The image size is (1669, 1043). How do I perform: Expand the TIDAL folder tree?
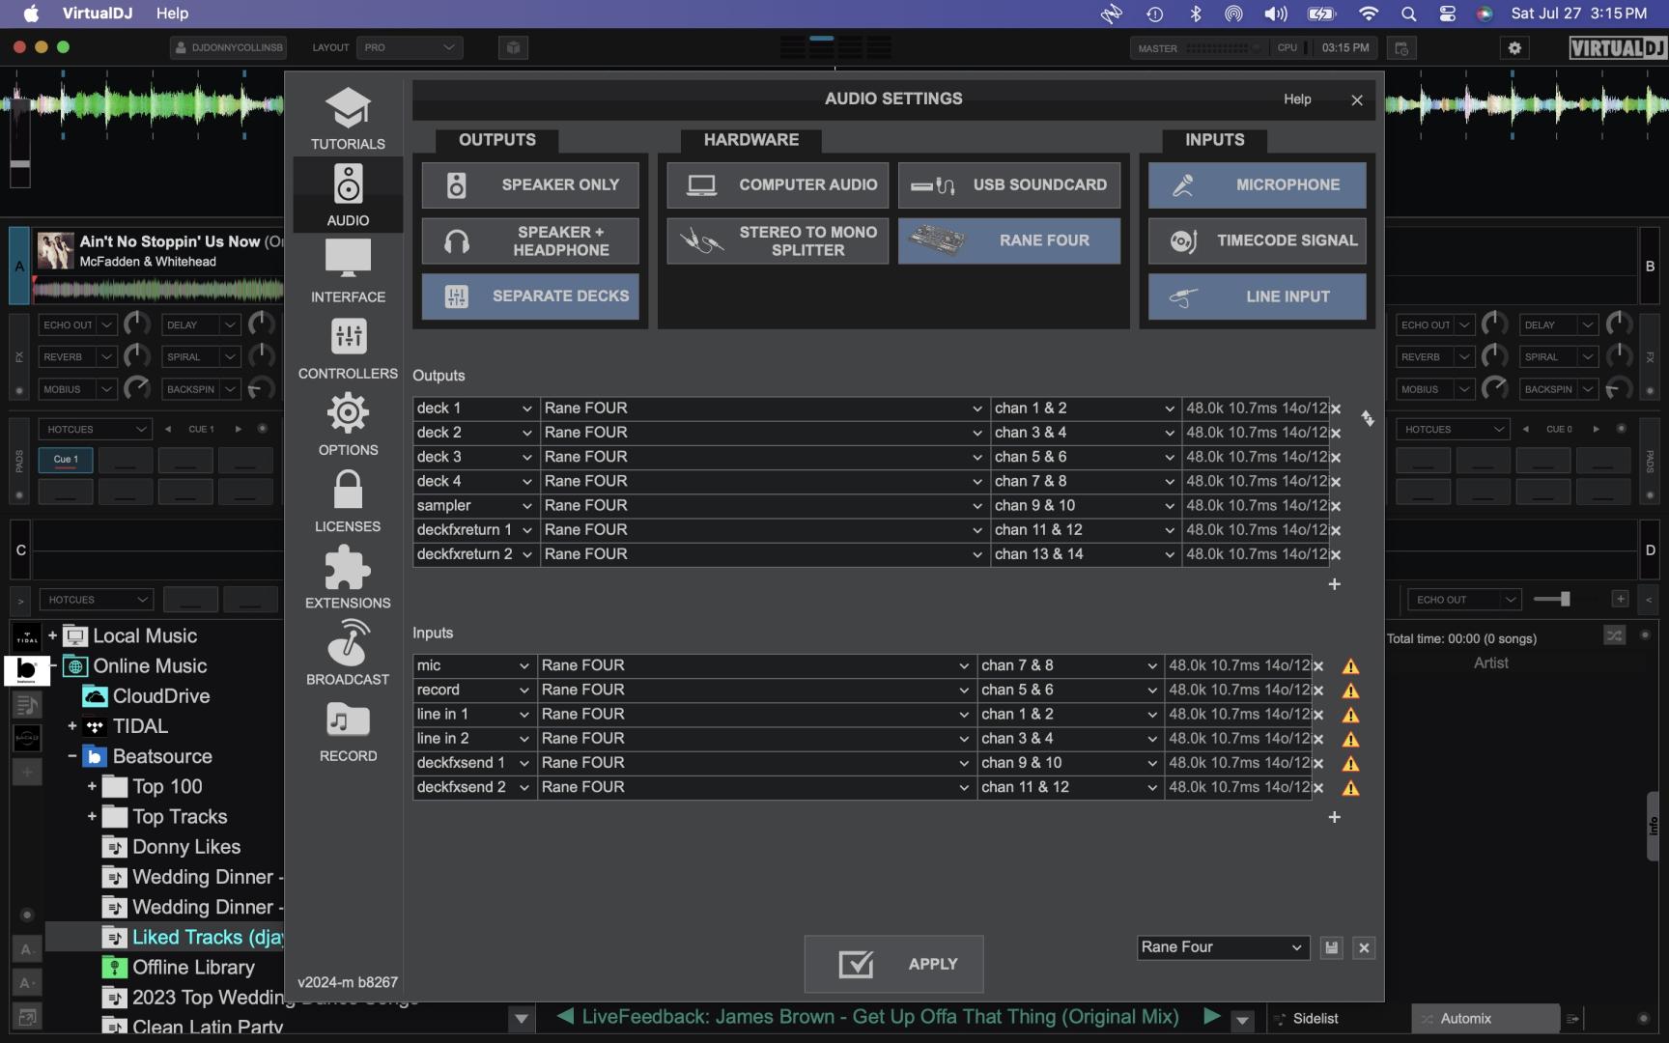pyautogui.click(x=71, y=726)
